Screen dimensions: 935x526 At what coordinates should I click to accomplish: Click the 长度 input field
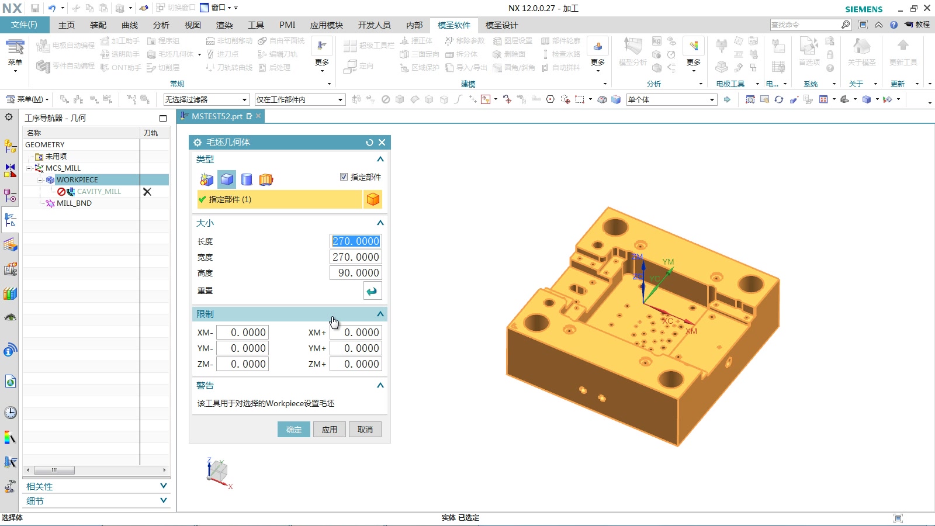pos(356,241)
